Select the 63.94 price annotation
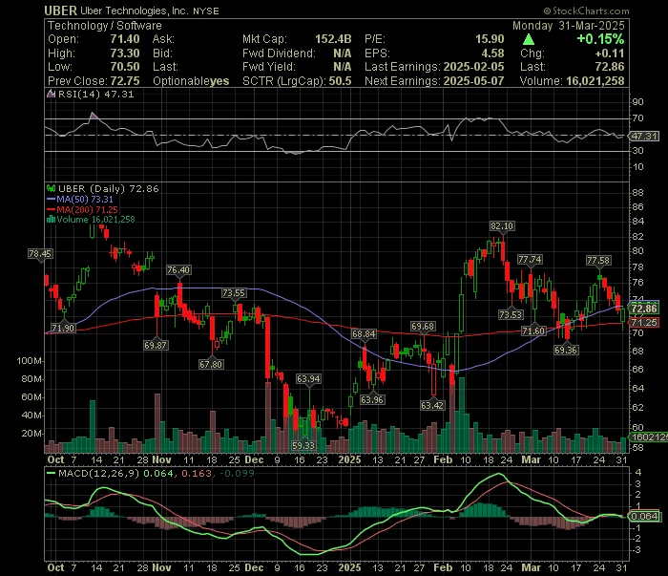Screen dimensions: 668x576 308,378
